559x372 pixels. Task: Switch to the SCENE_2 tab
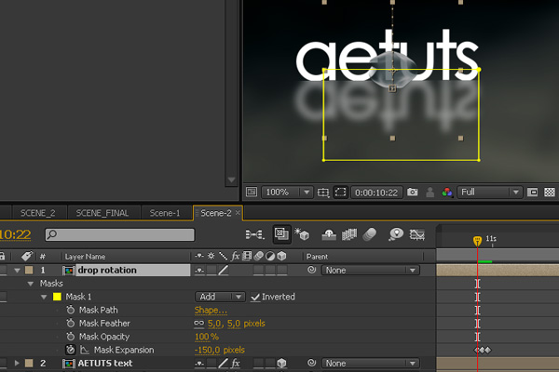point(38,213)
